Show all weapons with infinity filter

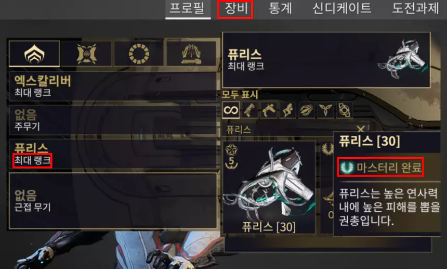tap(231, 110)
